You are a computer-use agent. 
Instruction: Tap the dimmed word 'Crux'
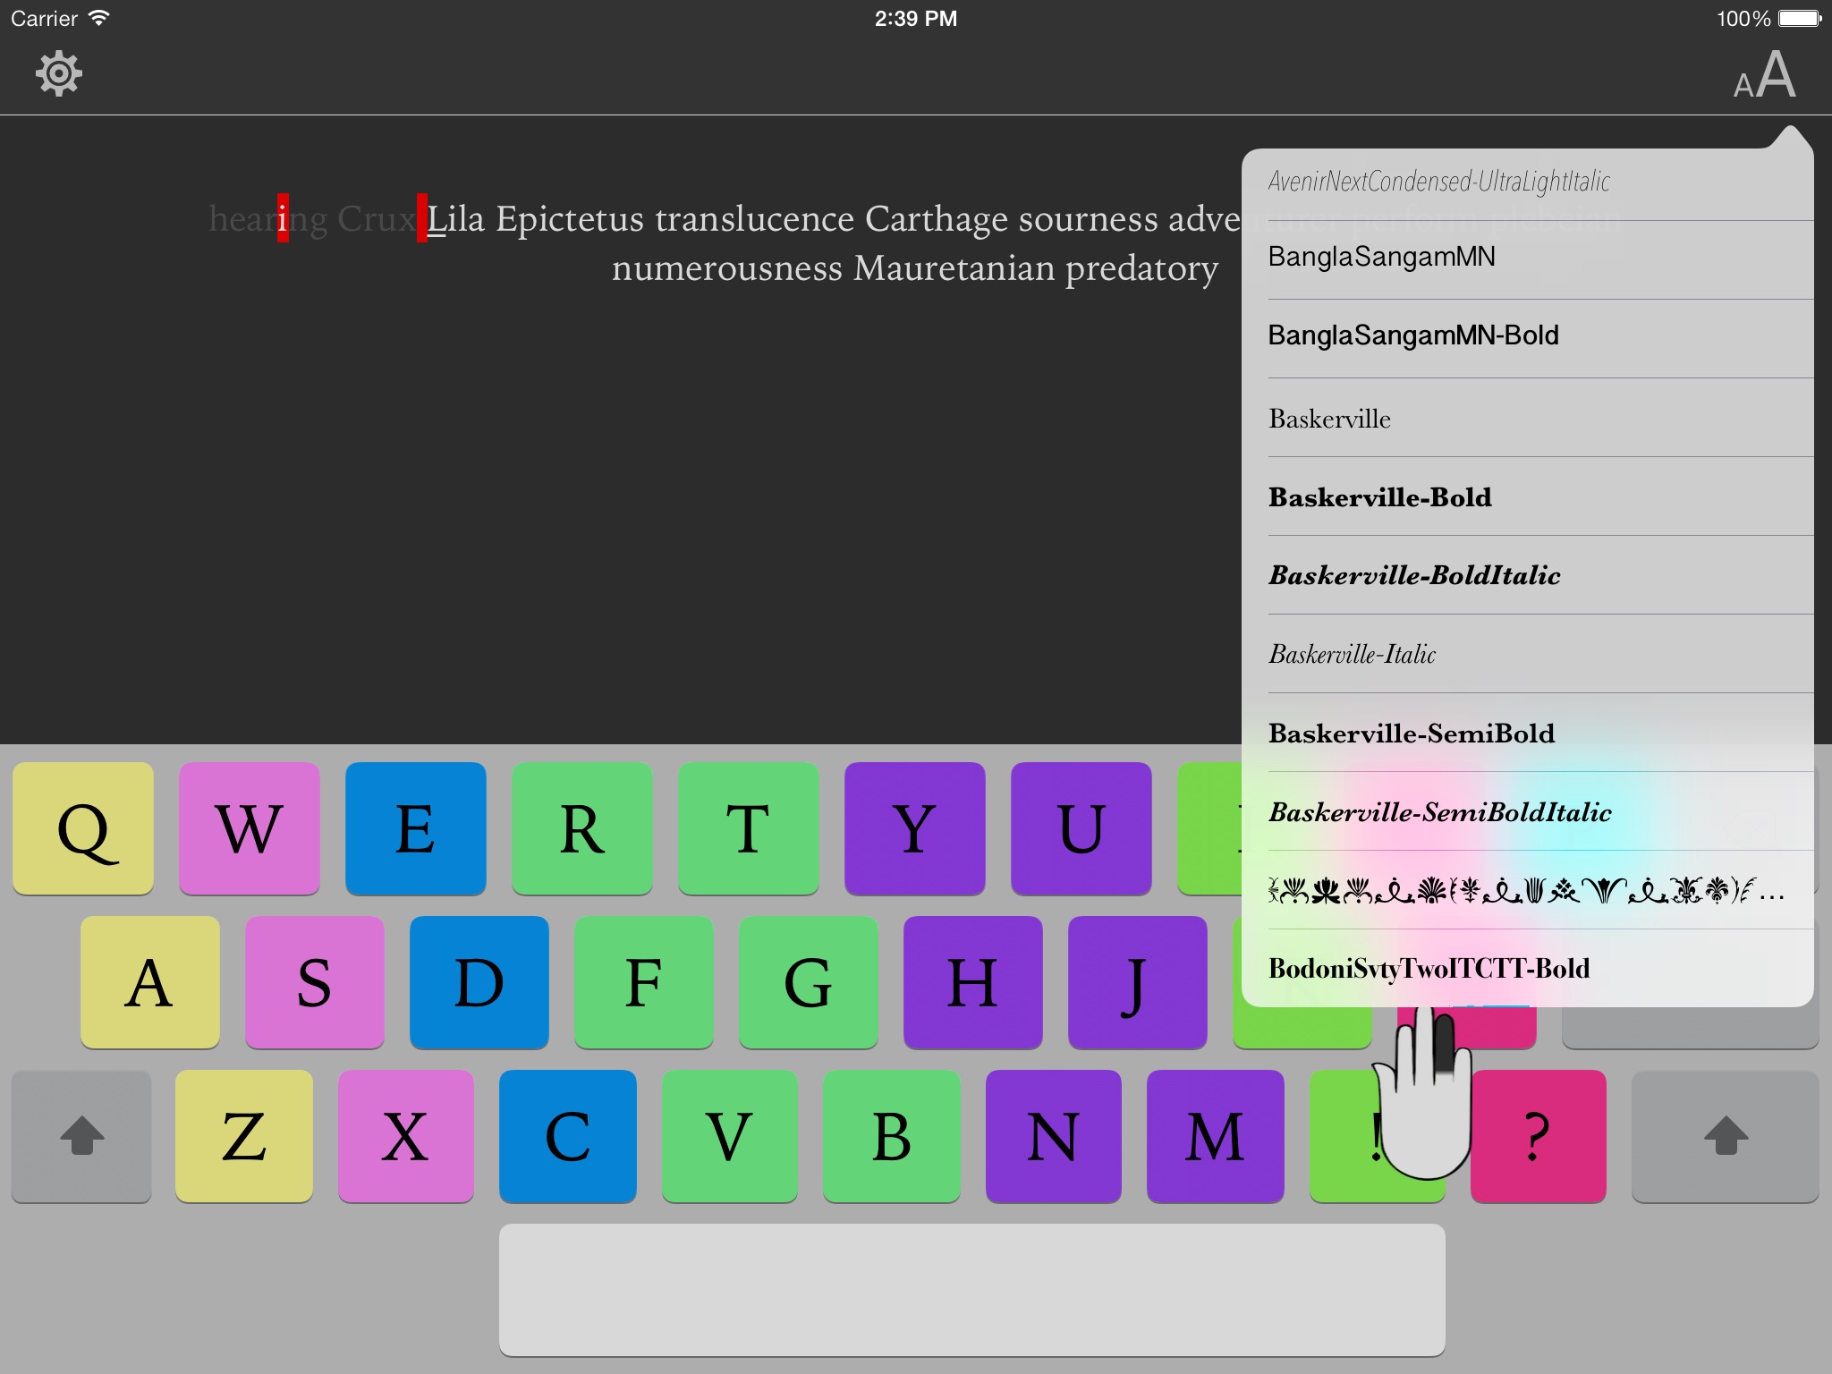click(377, 220)
